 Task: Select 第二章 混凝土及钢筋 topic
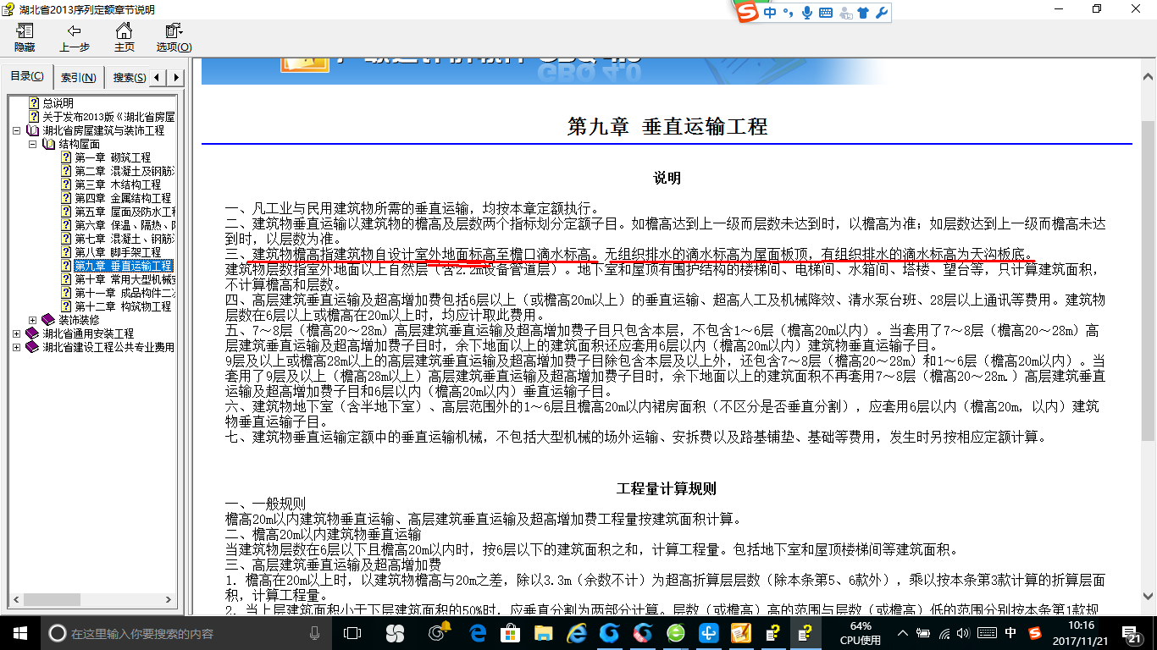(x=125, y=171)
